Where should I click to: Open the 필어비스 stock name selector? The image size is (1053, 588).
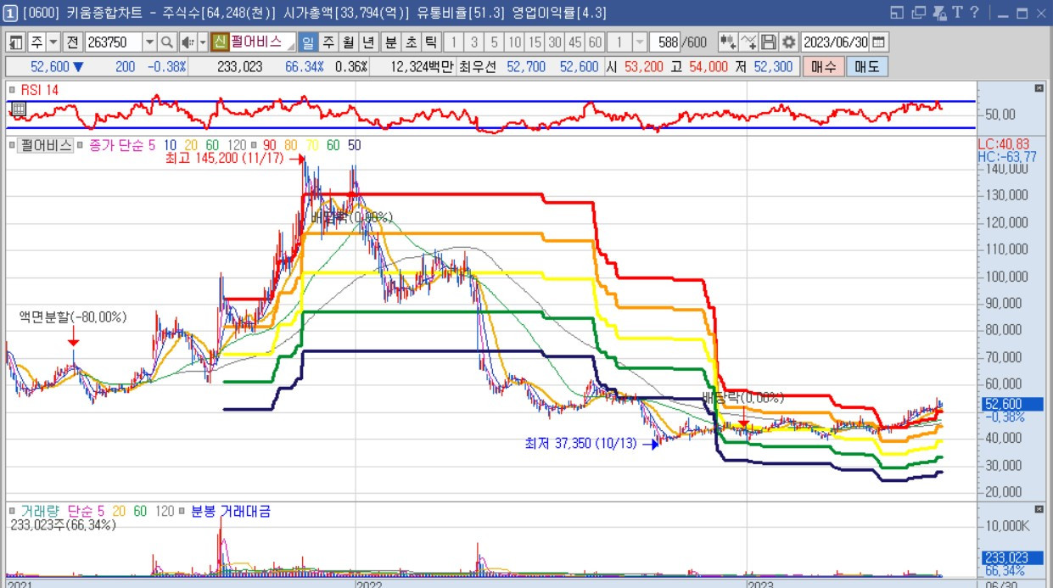point(262,42)
